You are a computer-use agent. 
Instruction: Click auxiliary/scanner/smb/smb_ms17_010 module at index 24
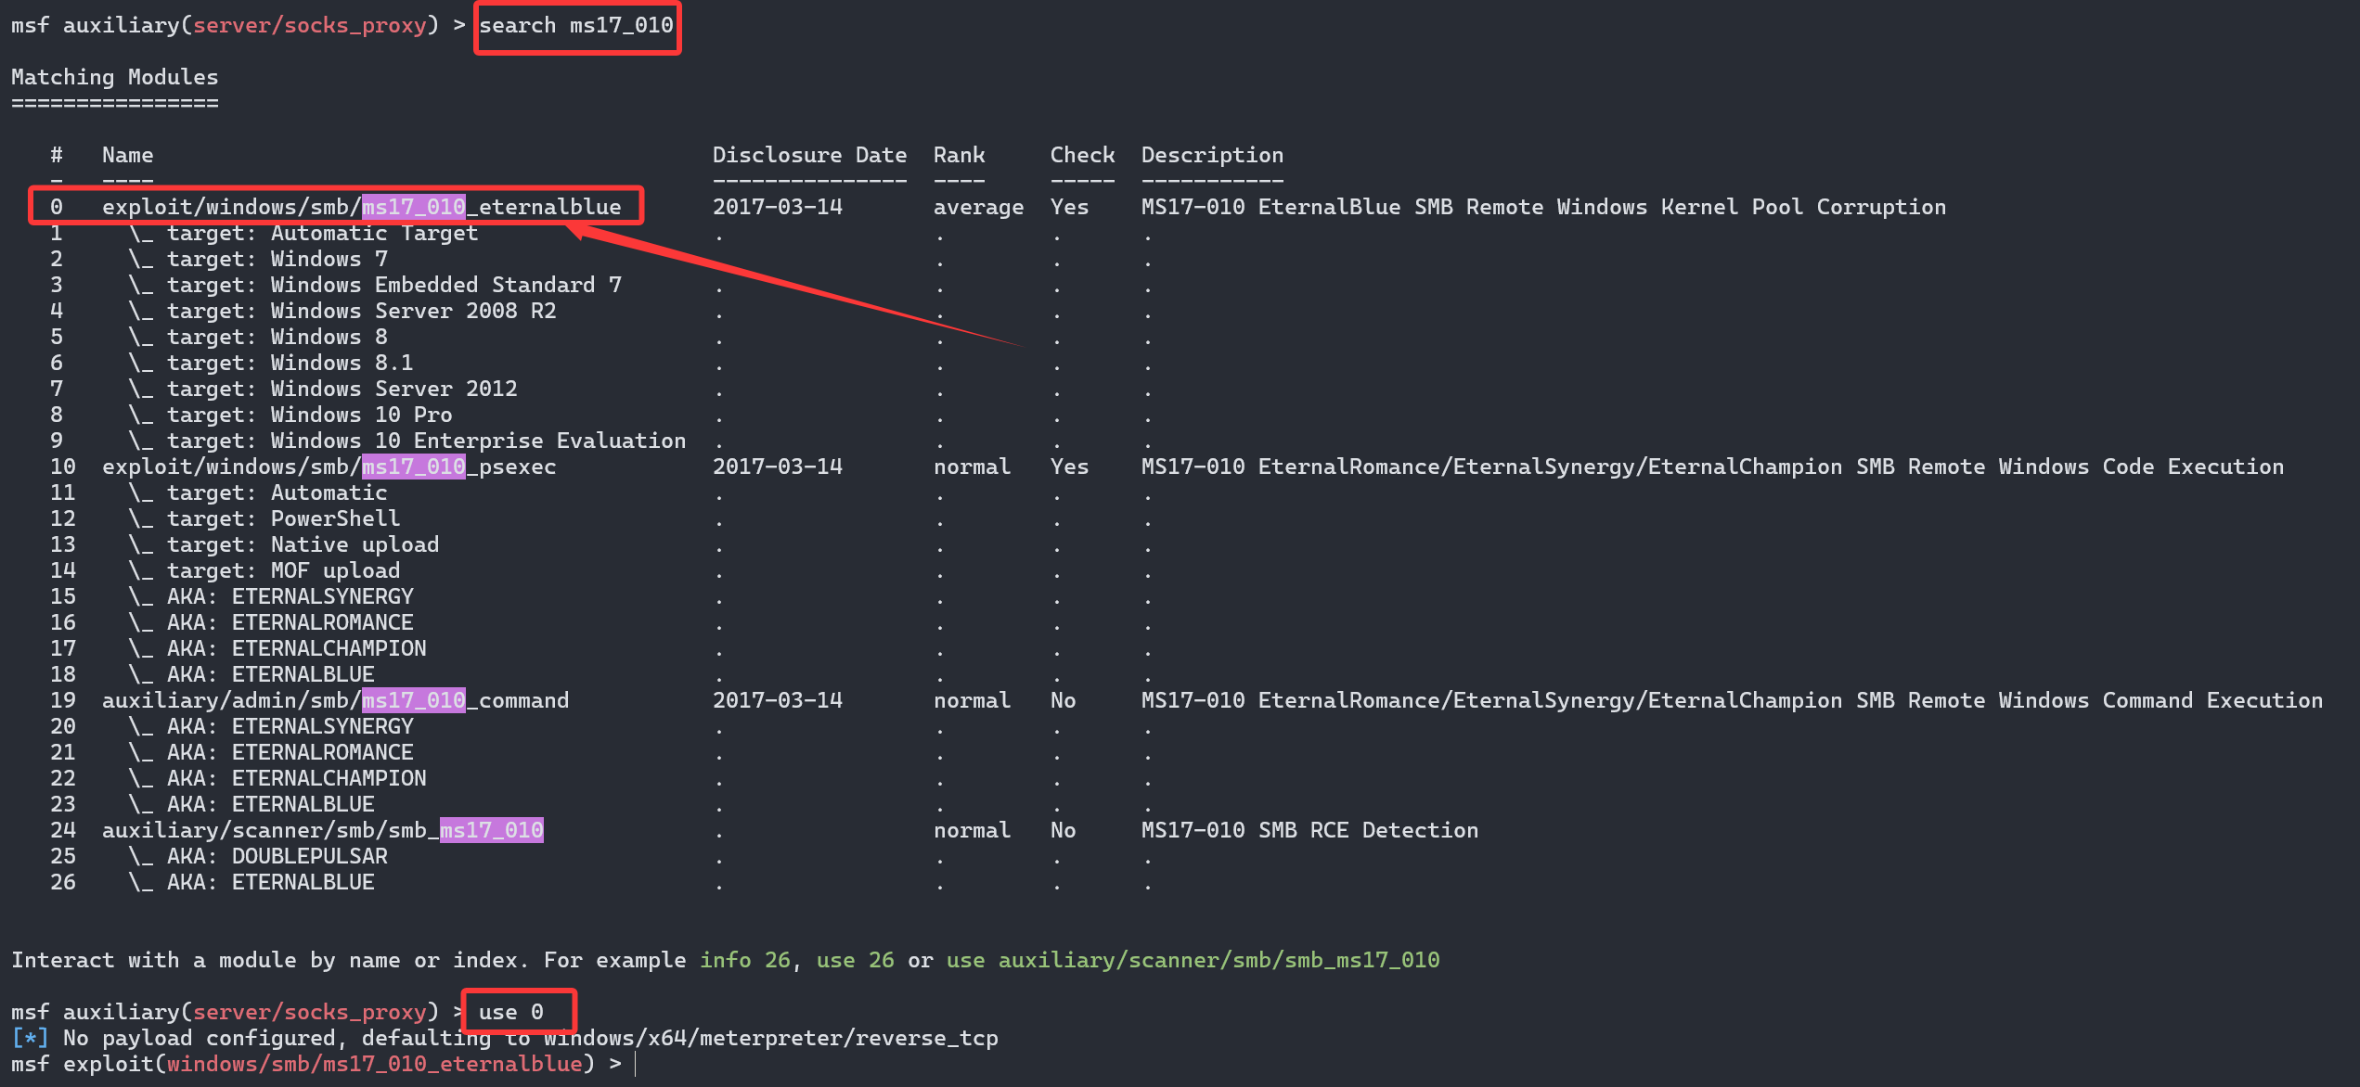click(x=322, y=830)
